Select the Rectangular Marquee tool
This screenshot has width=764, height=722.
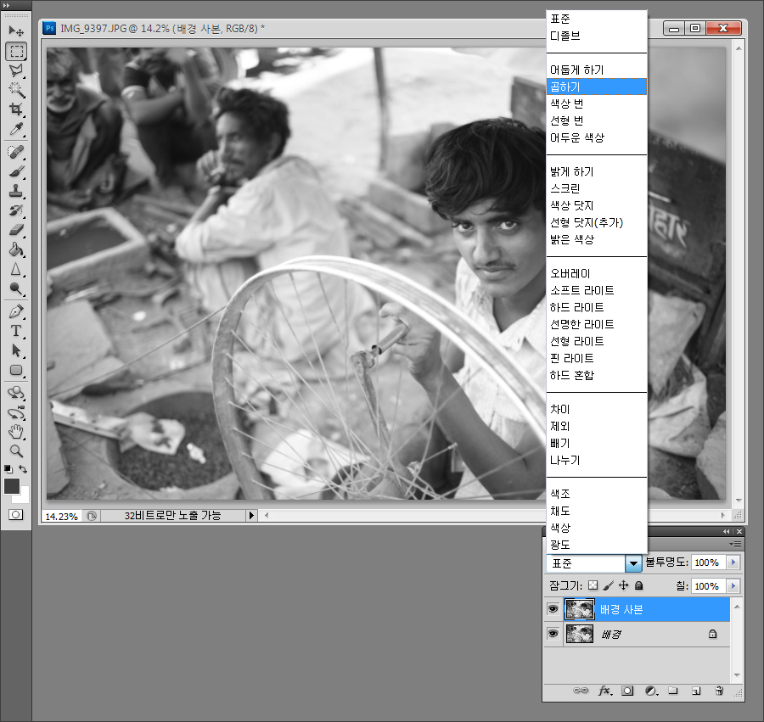pyautogui.click(x=16, y=51)
